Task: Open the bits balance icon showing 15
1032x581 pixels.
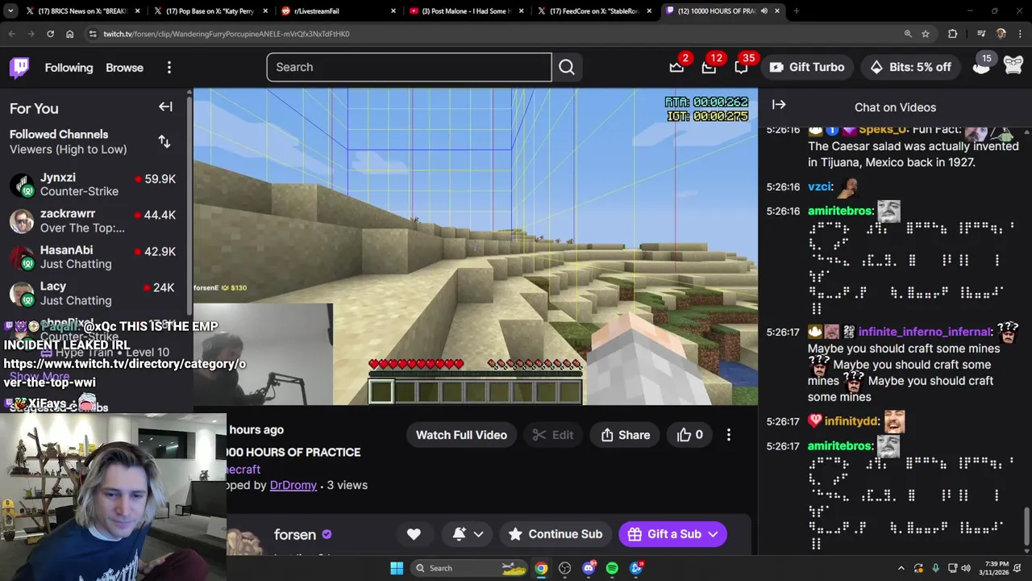Action: [981, 67]
